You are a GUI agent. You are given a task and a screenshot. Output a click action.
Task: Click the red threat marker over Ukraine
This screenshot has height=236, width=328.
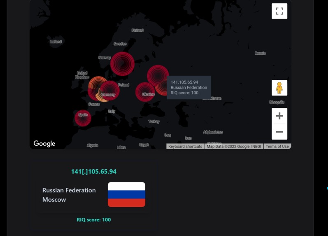click(x=145, y=92)
